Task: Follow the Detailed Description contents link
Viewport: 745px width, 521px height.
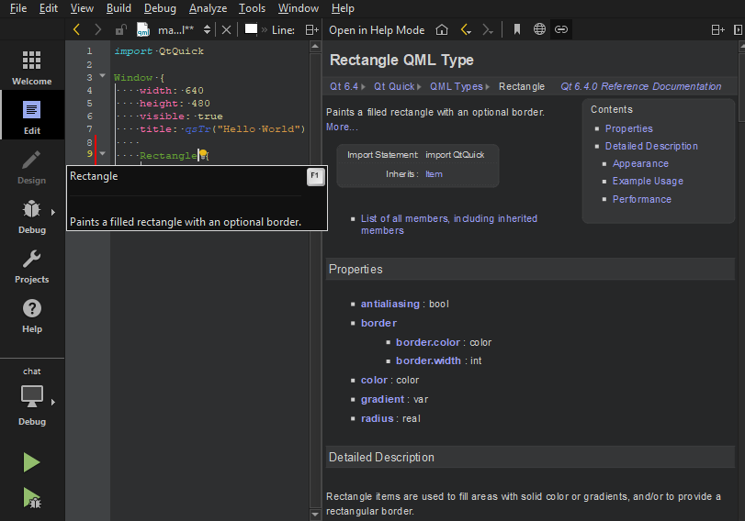Action: click(x=651, y=146)
